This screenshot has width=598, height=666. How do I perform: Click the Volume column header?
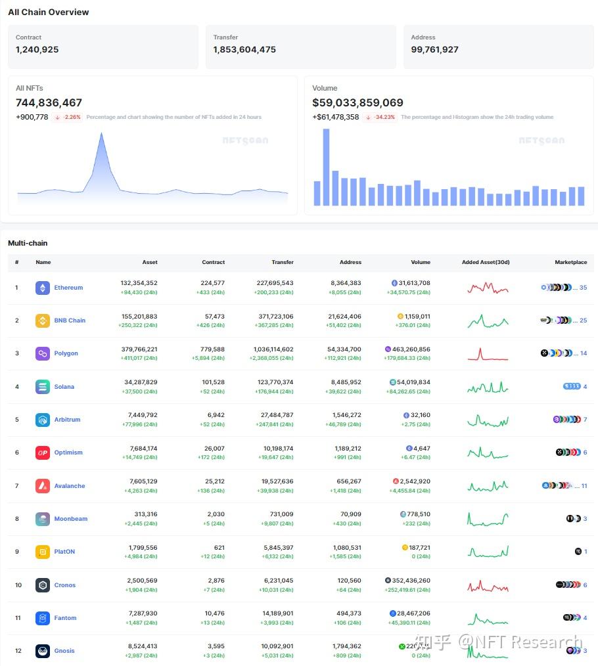(421, 262)
